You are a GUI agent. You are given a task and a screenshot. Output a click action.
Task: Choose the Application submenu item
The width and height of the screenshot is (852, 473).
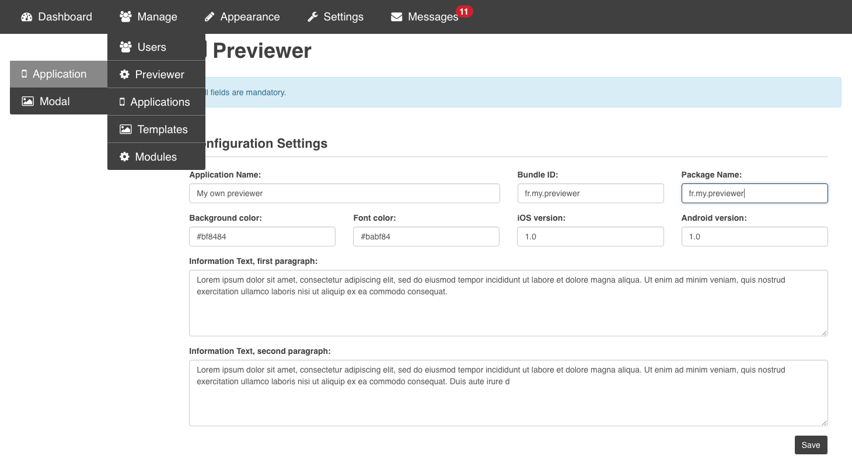[x=58, y=74]
